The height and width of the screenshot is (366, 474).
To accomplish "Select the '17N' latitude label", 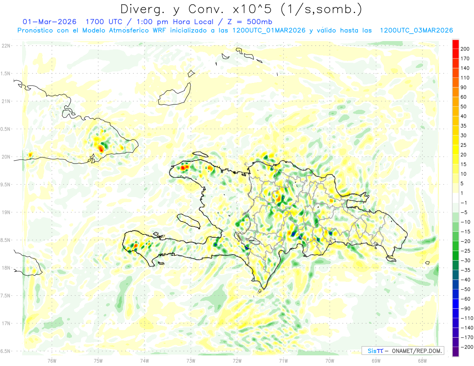I will click(6, 323).
